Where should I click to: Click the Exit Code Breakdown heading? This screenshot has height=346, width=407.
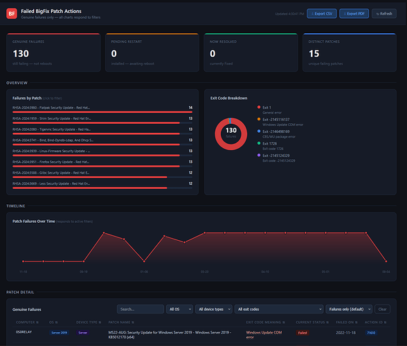228,98
